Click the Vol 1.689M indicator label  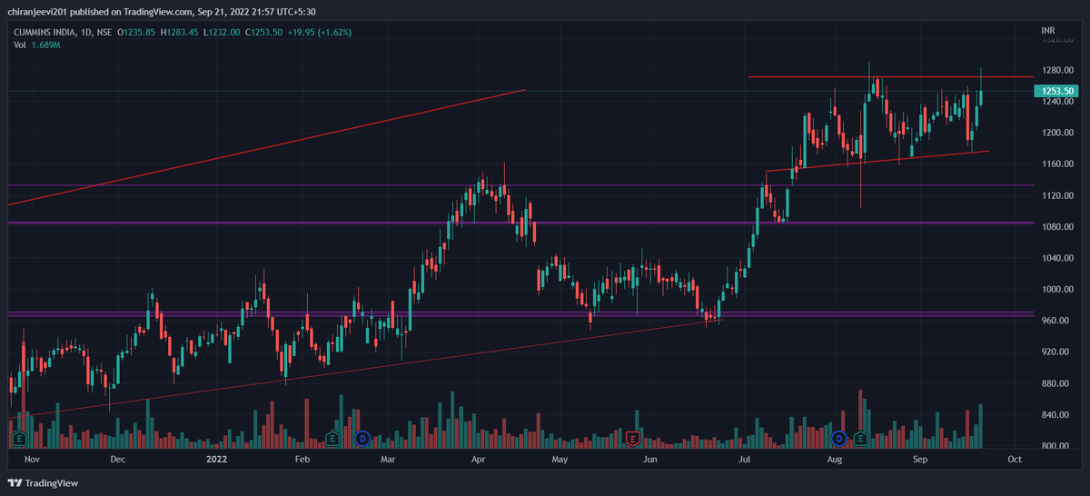[x=37, y=44]
